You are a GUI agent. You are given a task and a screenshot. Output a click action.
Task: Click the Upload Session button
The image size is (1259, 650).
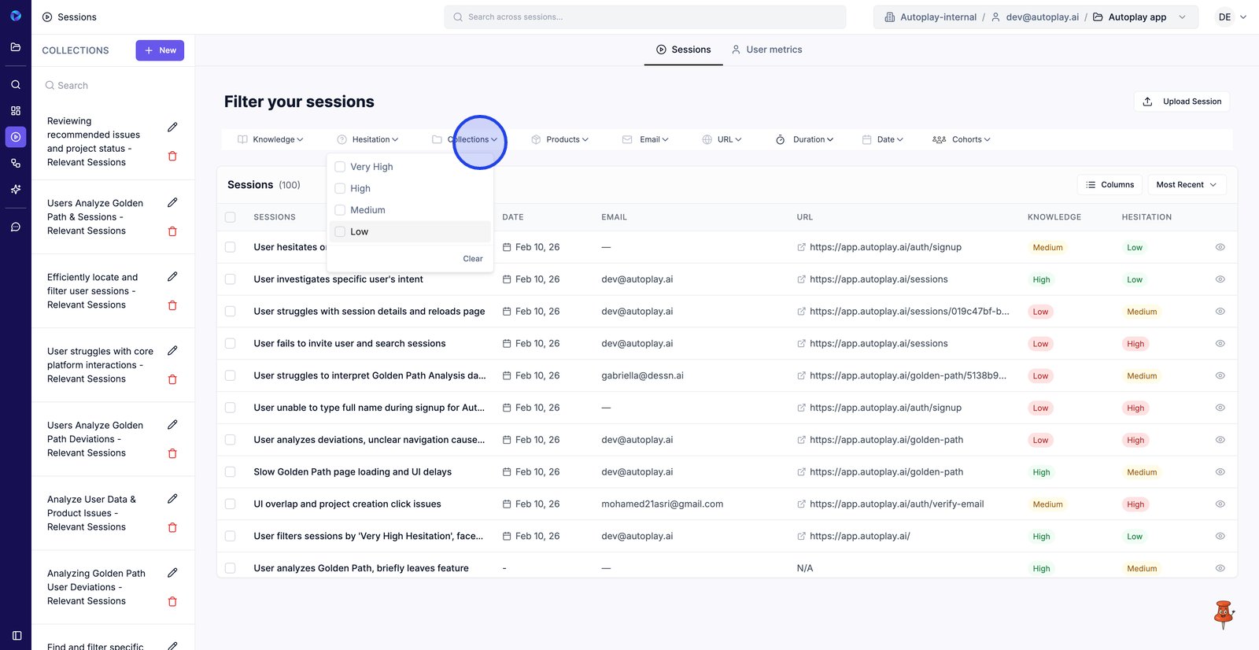(x=1182, y=102)
